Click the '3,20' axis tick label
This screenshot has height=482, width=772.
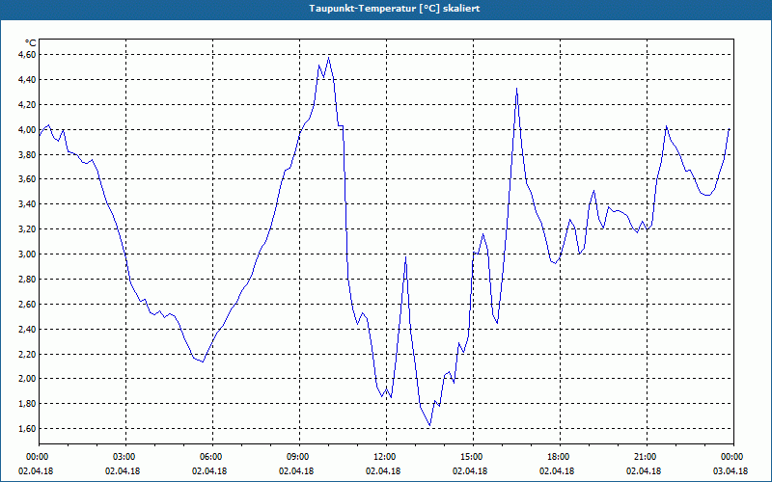pyautogui.click(x=27, y=229)
